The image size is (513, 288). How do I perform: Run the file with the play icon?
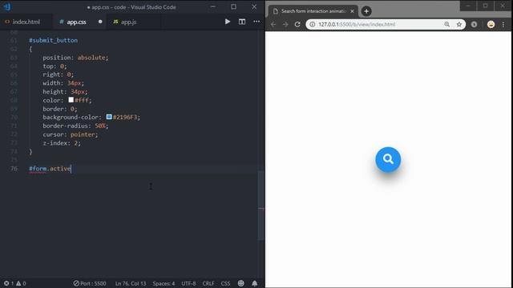point(228,22)
